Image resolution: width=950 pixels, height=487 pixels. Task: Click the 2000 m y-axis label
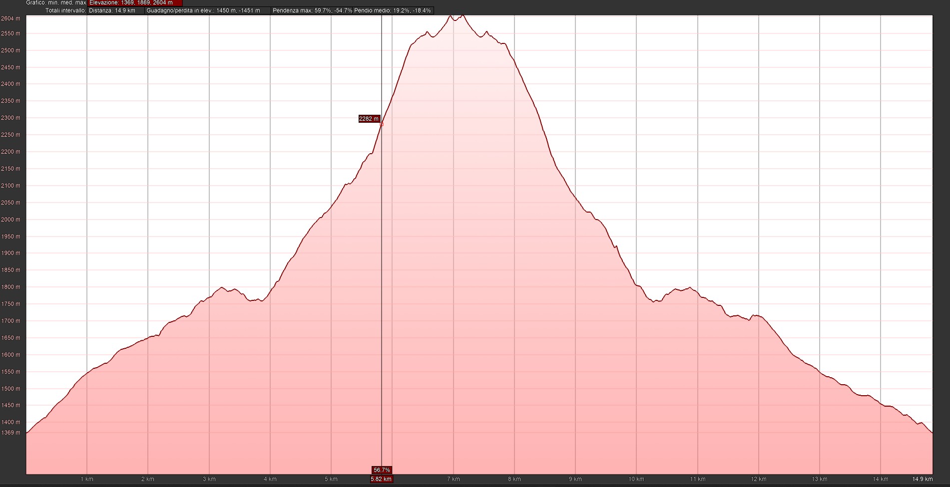10,220
